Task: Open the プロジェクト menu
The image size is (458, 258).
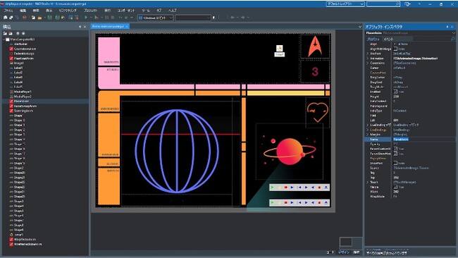Action: [x=91, y=11]
